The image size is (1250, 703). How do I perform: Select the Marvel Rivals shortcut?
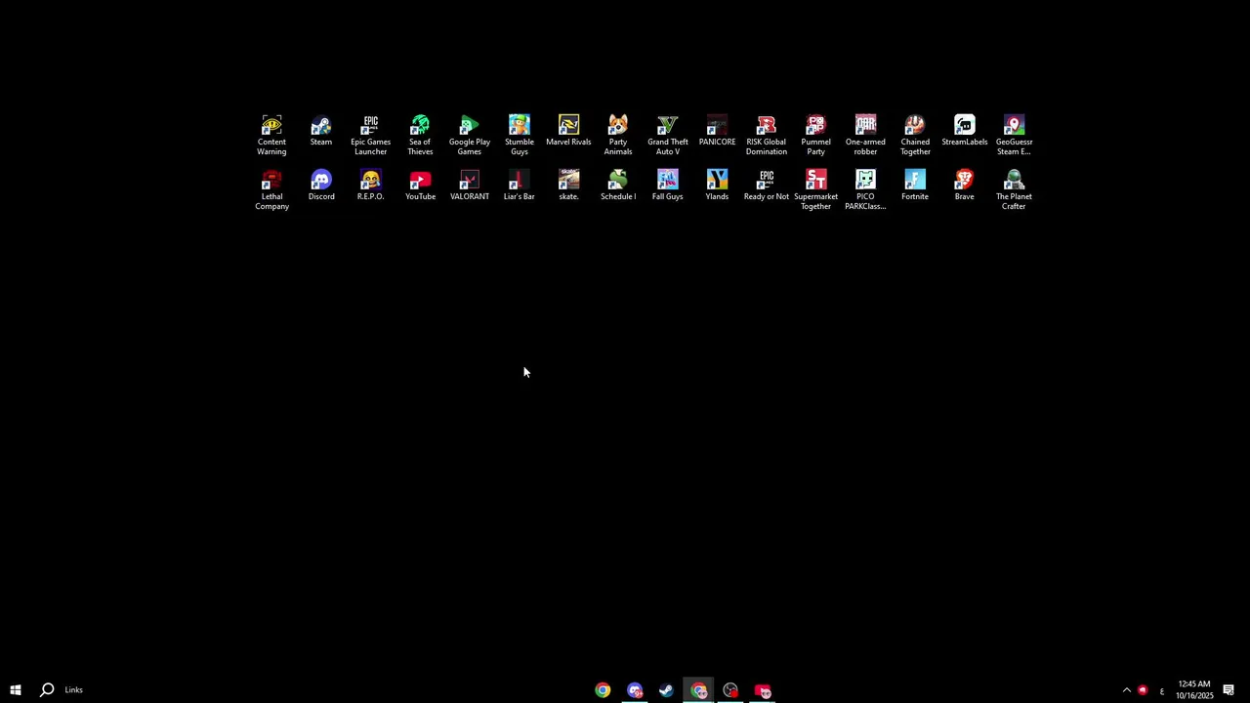coord(568,131)
